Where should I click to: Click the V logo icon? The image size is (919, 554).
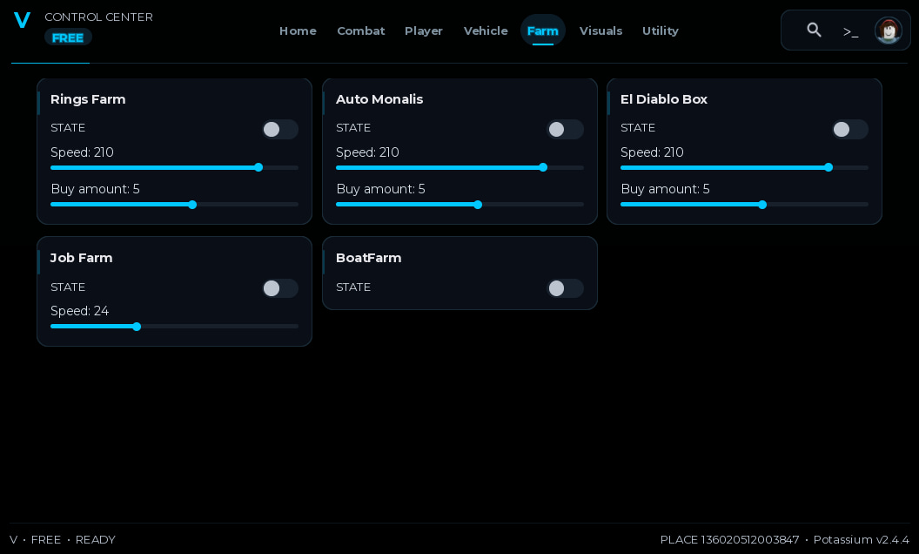(23, 21)
